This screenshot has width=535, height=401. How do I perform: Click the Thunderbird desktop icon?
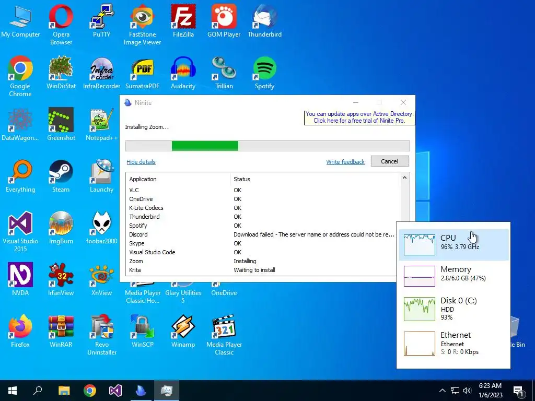point(265,20)
